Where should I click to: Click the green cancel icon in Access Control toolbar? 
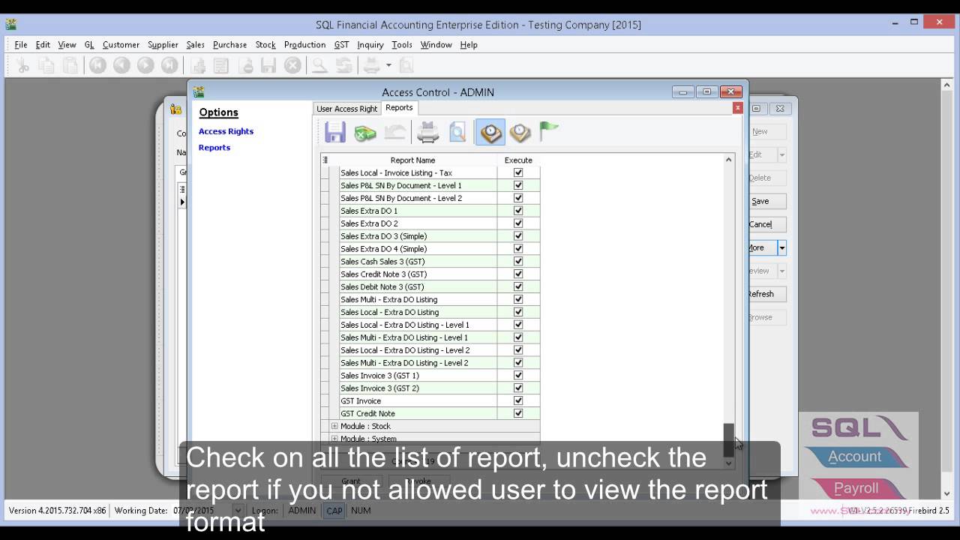365,133
